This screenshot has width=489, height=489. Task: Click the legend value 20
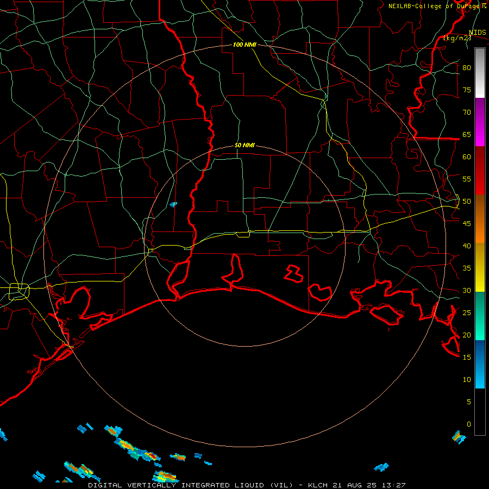point(467,335)
